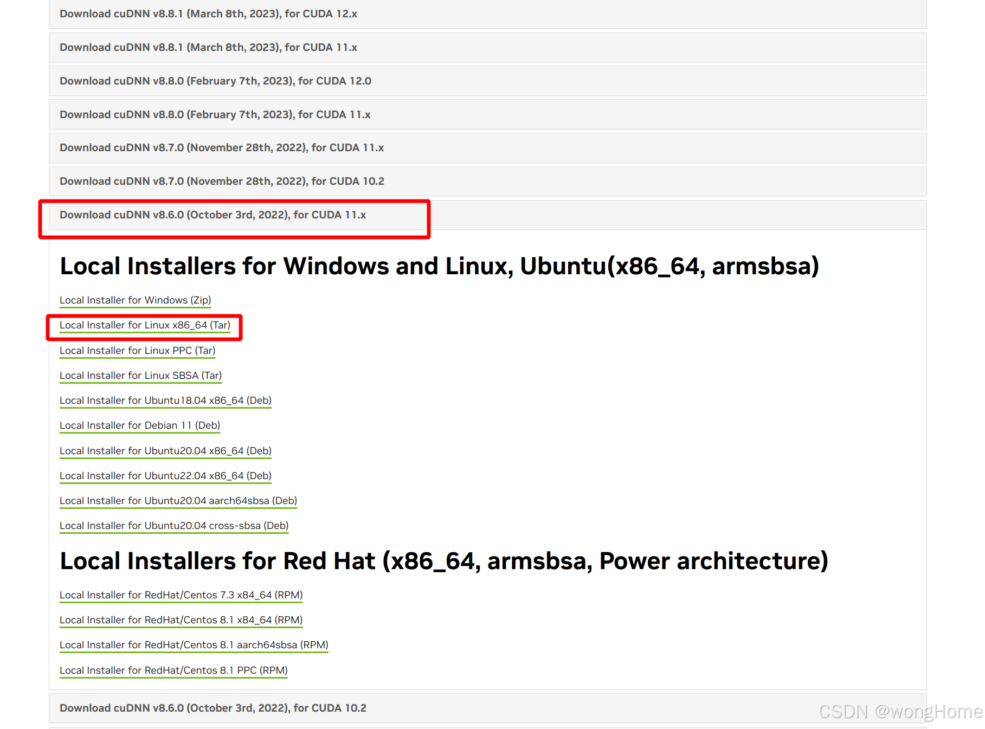Expand cuDNN v8.8.1 for CUDA 12.x section

pyautogui.click(x=487, y=14)
